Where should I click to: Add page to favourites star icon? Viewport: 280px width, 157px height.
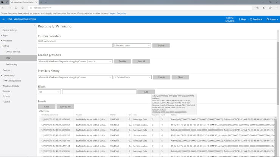[x=258, y=8]
